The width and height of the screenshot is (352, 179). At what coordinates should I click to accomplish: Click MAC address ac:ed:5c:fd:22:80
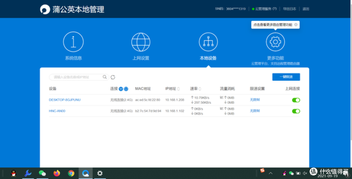click(x=148, y=100)
